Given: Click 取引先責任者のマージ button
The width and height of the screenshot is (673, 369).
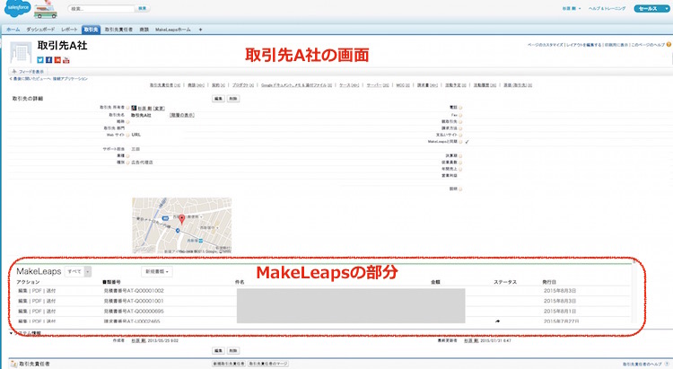Looking at the screenshot, I should pyautogui.click(x=268, y=364).
